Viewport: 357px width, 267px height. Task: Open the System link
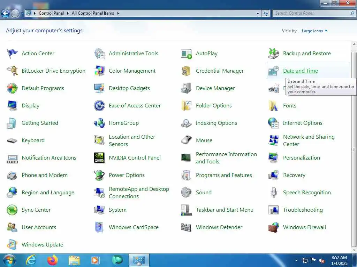pyautogui.click(x=117, y=210)
